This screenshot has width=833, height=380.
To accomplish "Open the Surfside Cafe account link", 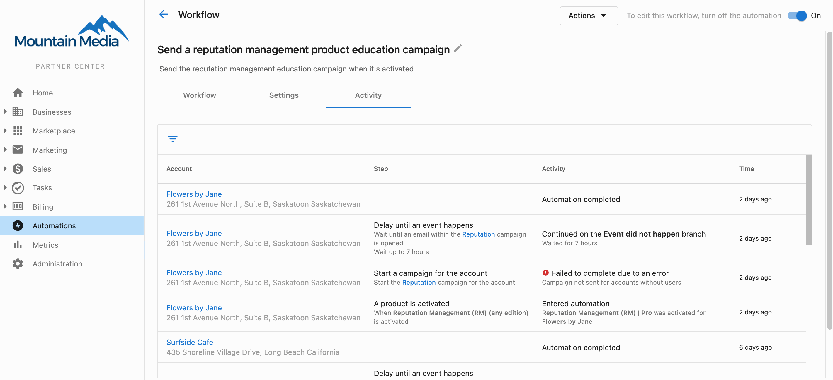I will [190, 342].
